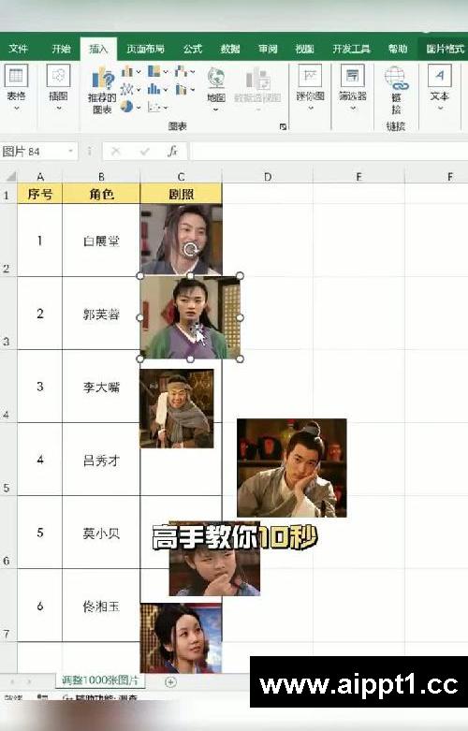Switch to the 开始 tab
The height and width of the screenshot is (731, 468).
61,49
